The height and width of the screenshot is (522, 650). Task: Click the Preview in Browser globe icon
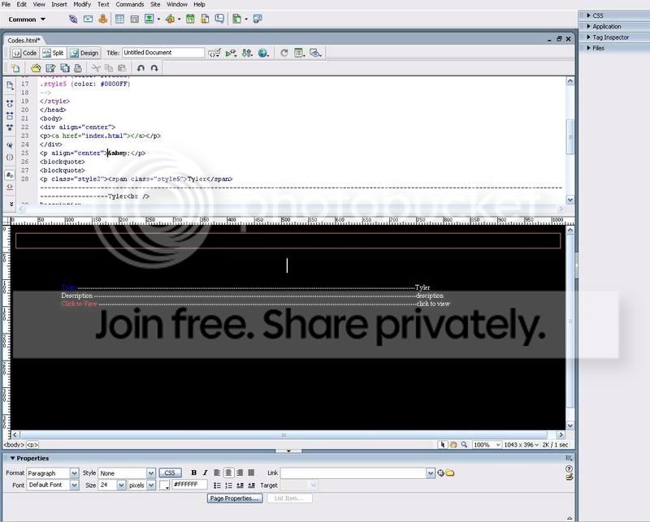coord(262,53)
